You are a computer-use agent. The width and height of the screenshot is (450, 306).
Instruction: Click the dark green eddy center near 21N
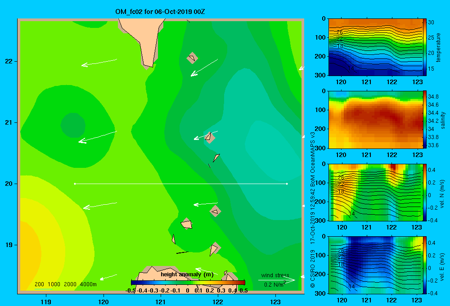tap(73, 125)
